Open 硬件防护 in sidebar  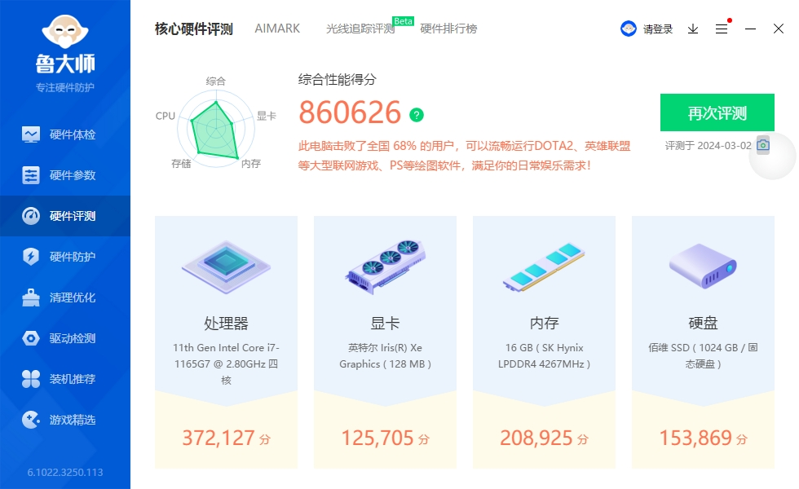click(65, 257)
